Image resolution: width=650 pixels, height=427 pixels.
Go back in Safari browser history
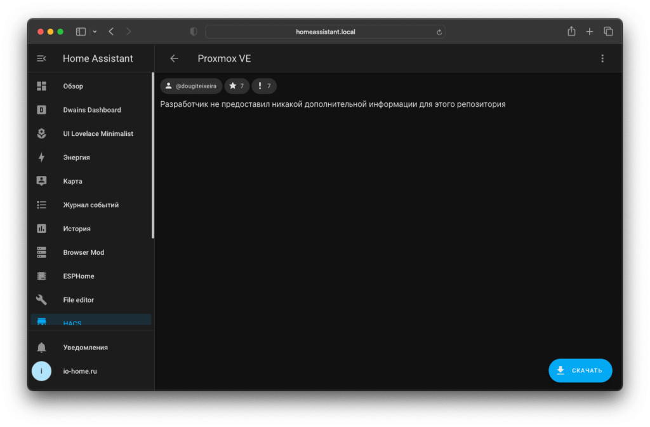click(111, 32)
